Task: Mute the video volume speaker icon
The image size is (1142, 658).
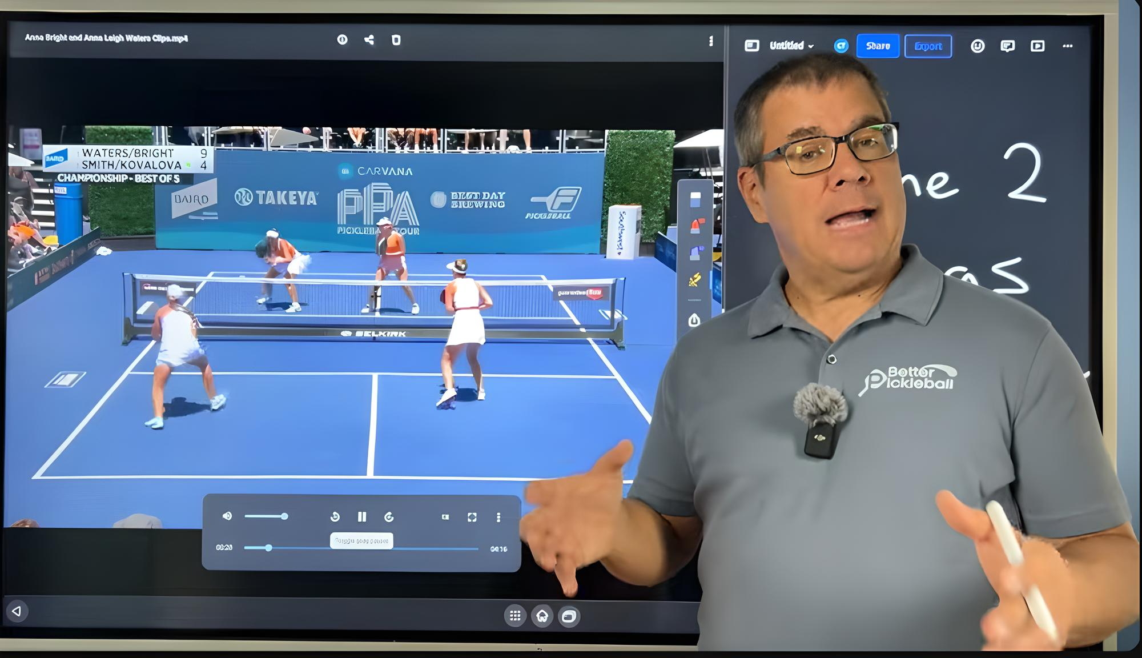Action: point(227,516)
